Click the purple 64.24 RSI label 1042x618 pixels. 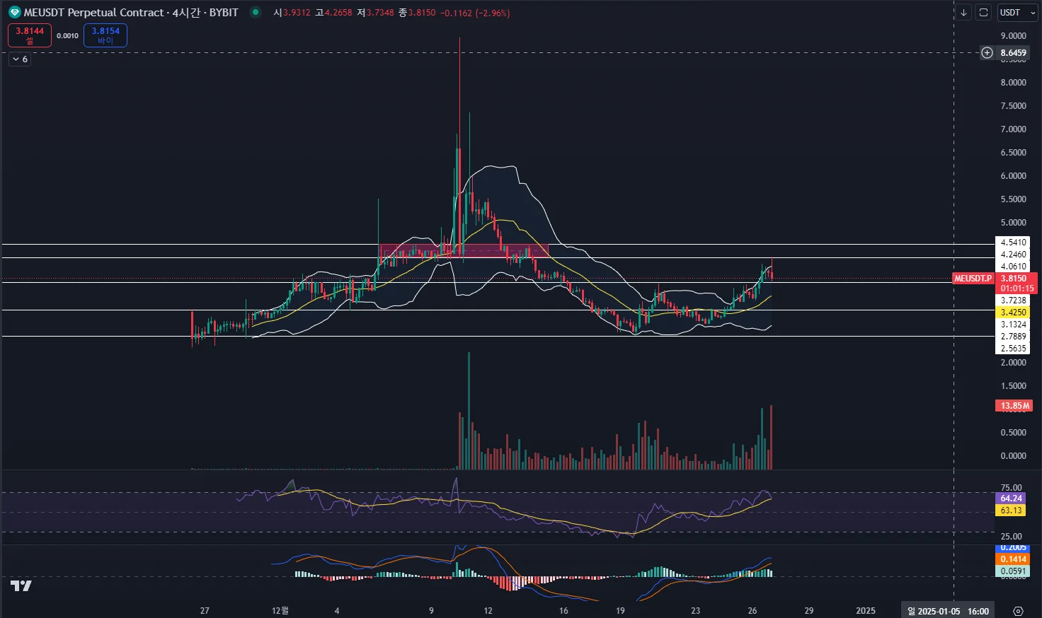pos(1011,499)
